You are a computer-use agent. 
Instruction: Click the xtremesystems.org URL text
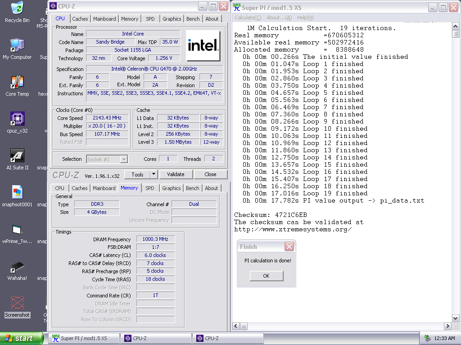293,230
